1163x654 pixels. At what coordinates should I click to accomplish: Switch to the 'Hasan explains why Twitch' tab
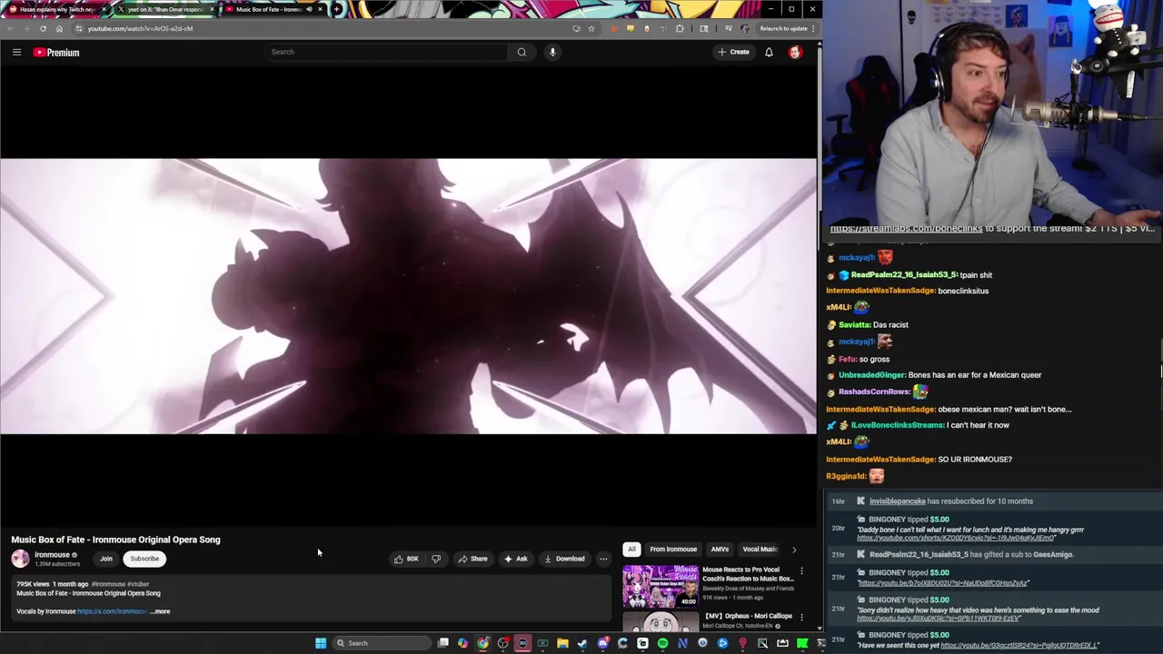(56, 9)
